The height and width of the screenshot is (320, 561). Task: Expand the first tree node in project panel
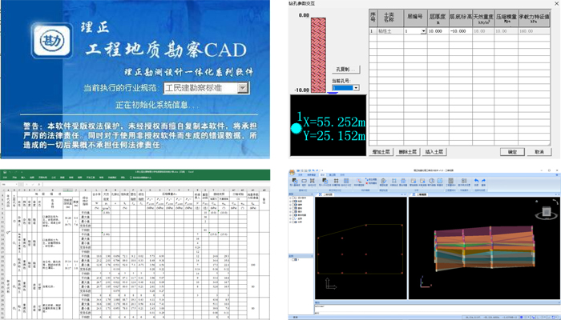tap(292, 197)
